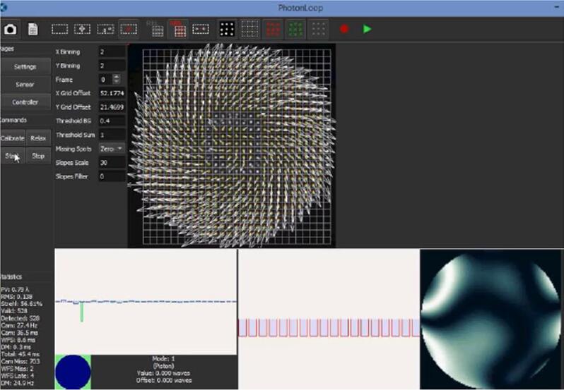Click the green play arrow icon

[367, 29]
